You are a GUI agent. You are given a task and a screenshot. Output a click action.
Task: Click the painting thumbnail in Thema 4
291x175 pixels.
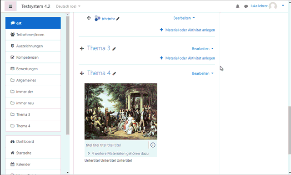(121, 111)
